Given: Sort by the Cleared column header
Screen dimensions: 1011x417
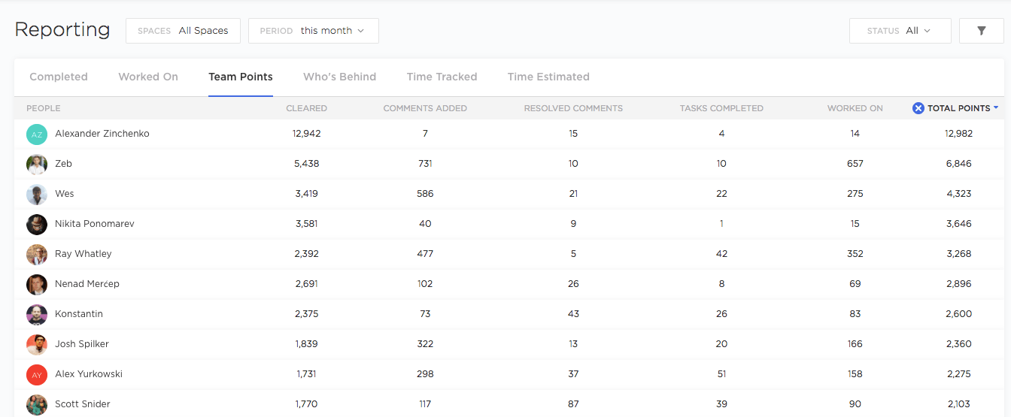Looking at the screenshot, I should [306, 108].
